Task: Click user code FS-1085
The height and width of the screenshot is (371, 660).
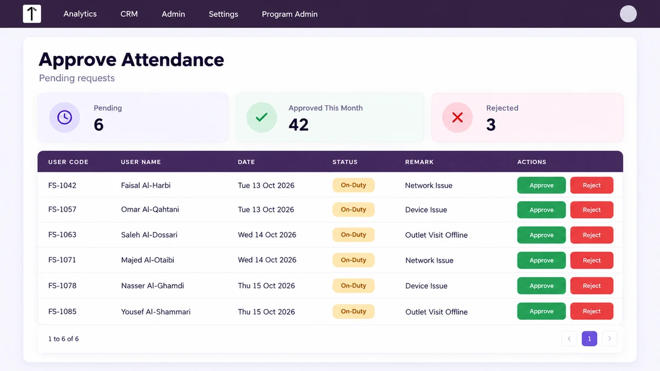Action: pos(62,312)
